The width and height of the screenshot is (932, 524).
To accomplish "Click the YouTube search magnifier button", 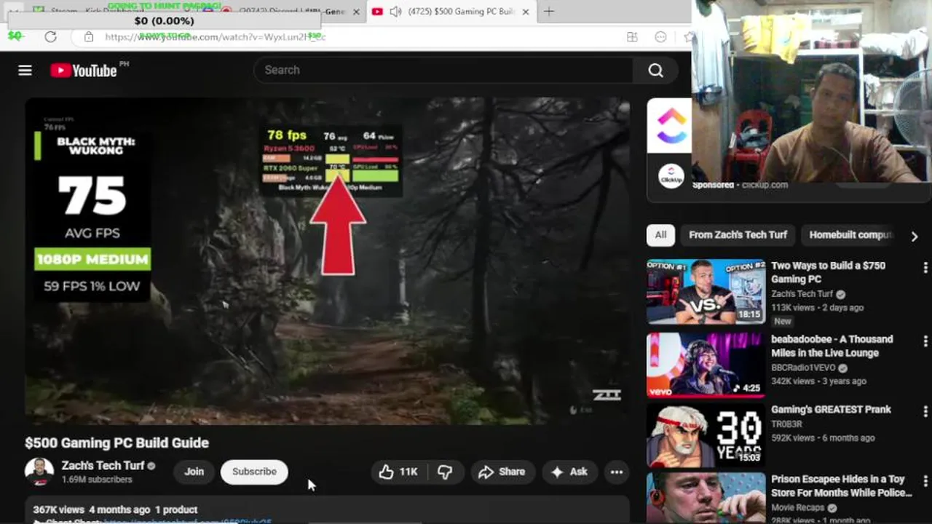I will tap(656, 70).
